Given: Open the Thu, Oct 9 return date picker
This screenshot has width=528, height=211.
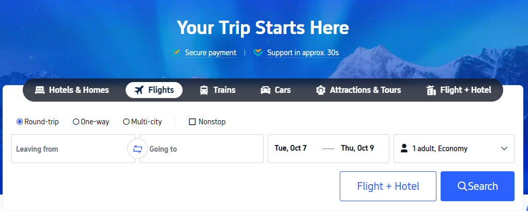Looking at the screenshot, I should pos(357,149).
